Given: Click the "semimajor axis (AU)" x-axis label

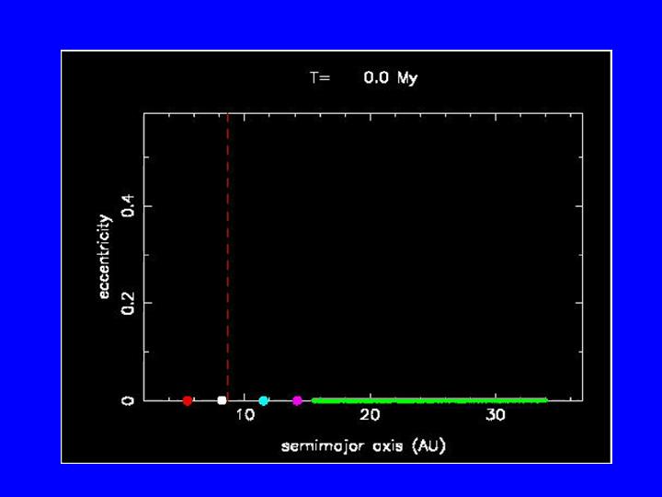Looking at the screenshot, I should (363, 446).
